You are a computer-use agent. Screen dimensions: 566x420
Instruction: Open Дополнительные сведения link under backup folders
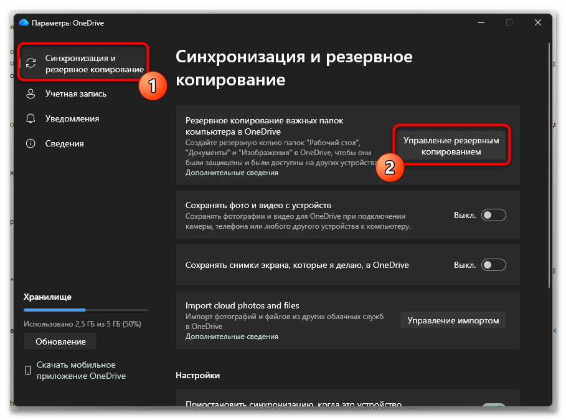(x=232, y=173)
